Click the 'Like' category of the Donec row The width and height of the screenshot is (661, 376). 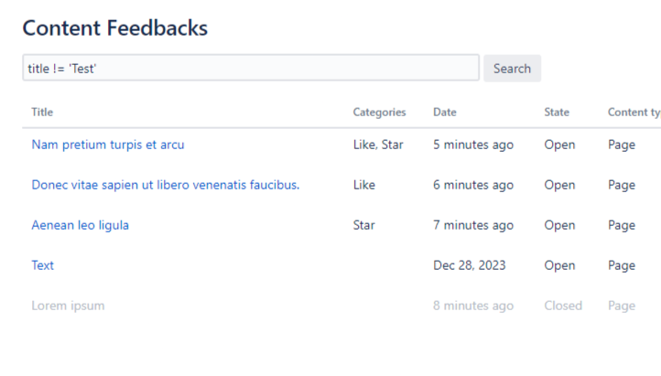(364, 185)
